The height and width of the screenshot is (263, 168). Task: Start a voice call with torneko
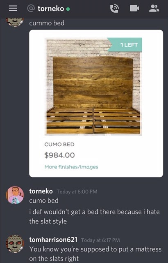click(114, 8)
